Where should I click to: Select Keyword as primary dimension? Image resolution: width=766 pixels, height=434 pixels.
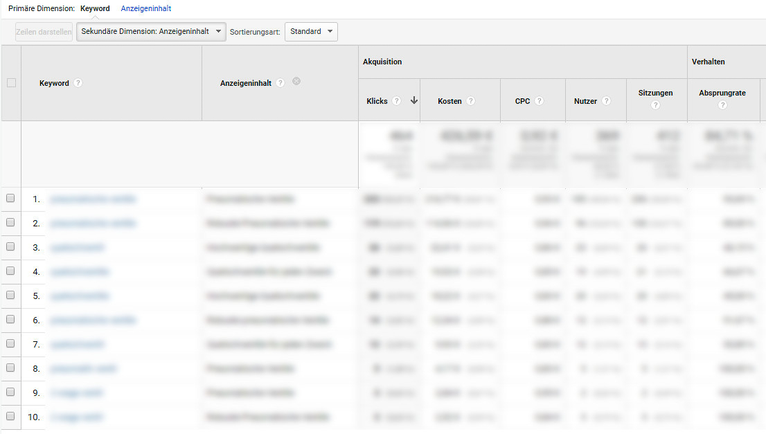[95, 9]
